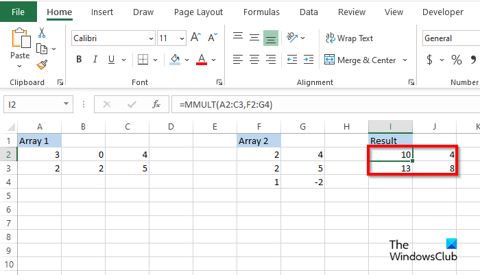
Task: Expand the font size dropdown
Action: [x=181, y=38]
